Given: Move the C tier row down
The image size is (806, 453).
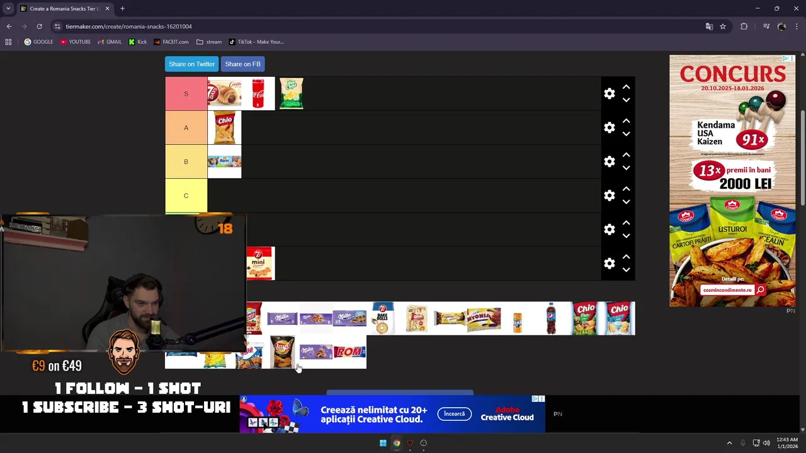Looking at the screenshot, I should (626, 202).
